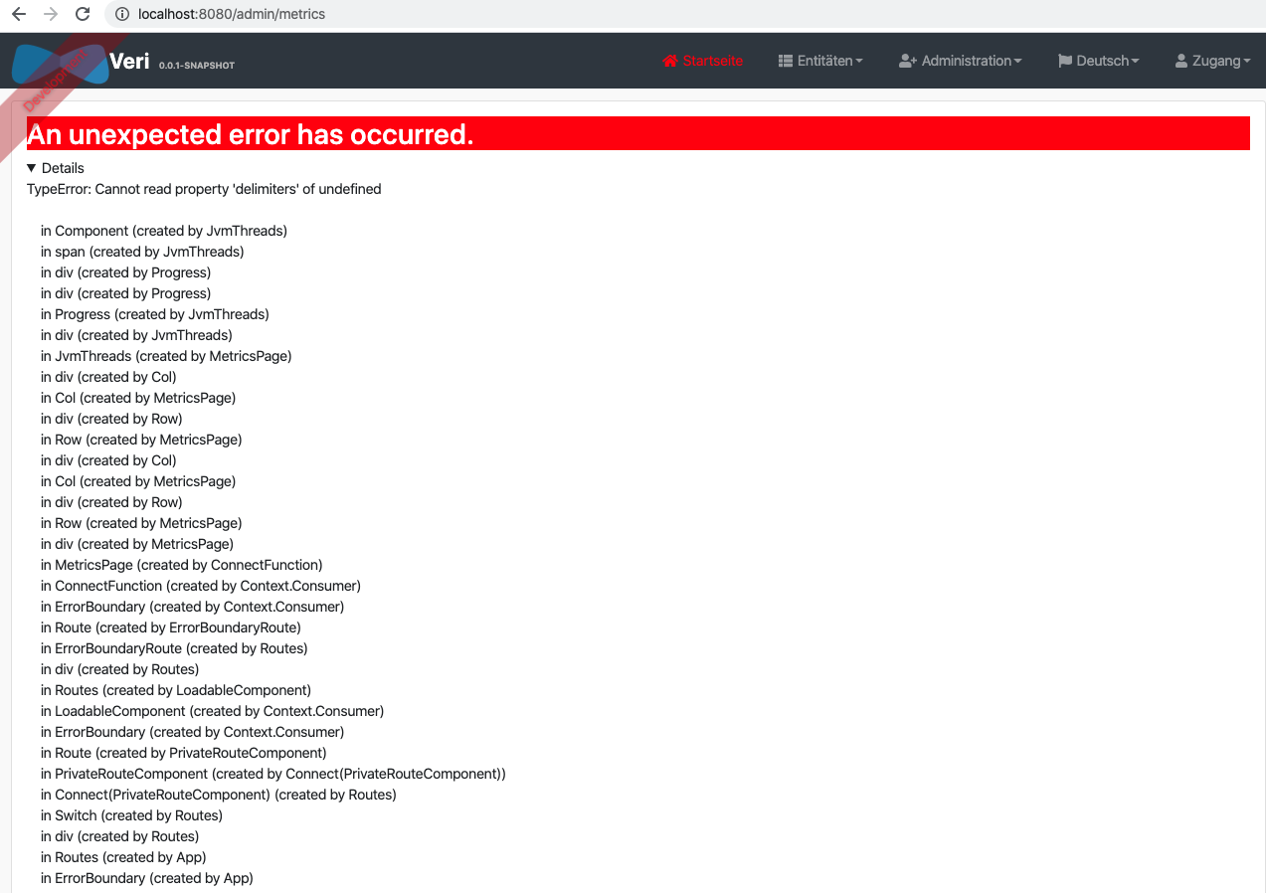Collapse the Details disclosure triangle
This screenshot has width=1266, height=893.
(x=32, y=168)
